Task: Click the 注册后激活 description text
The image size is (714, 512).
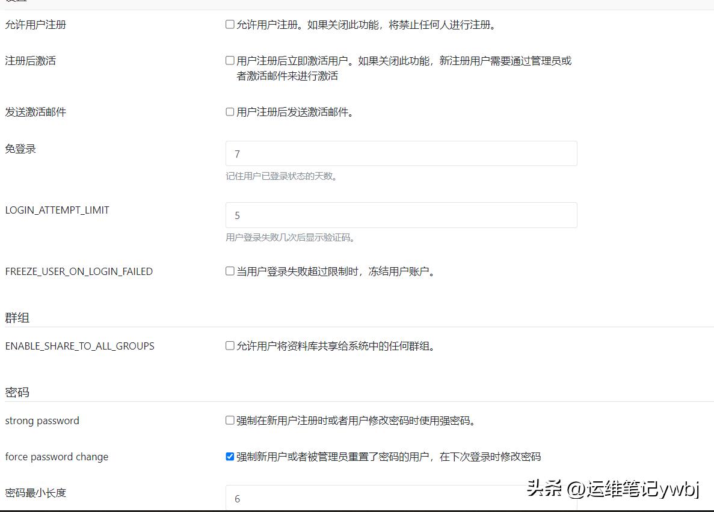Action: [403, 60]
